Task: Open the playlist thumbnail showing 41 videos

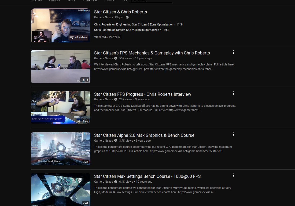Action: [61, 25]
